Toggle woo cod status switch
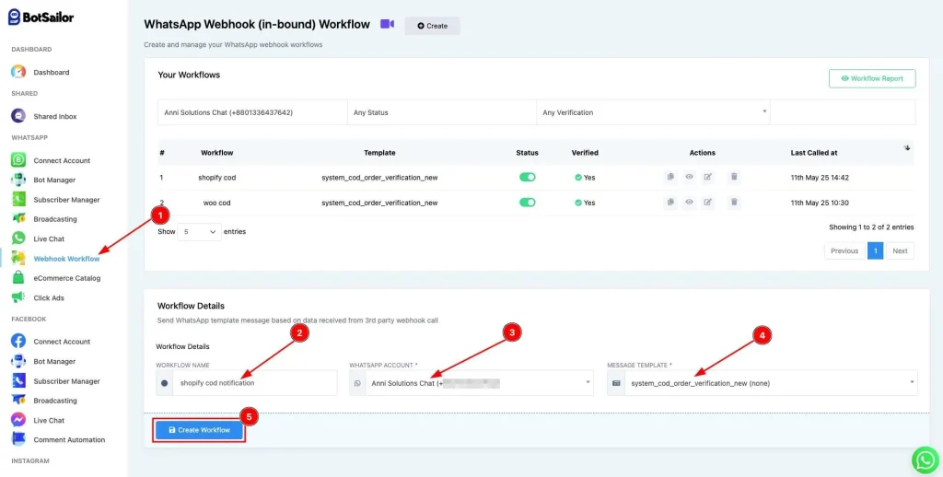This screenshot has width=943, height=477. pos(528,203)
